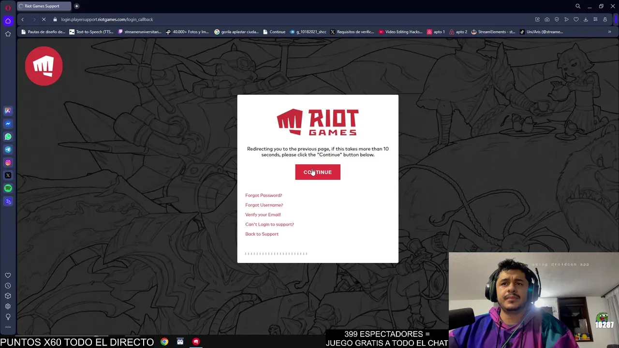Open the 'Requisitos de verific...' bookmark
619x348 pixels.
point(352,32)
